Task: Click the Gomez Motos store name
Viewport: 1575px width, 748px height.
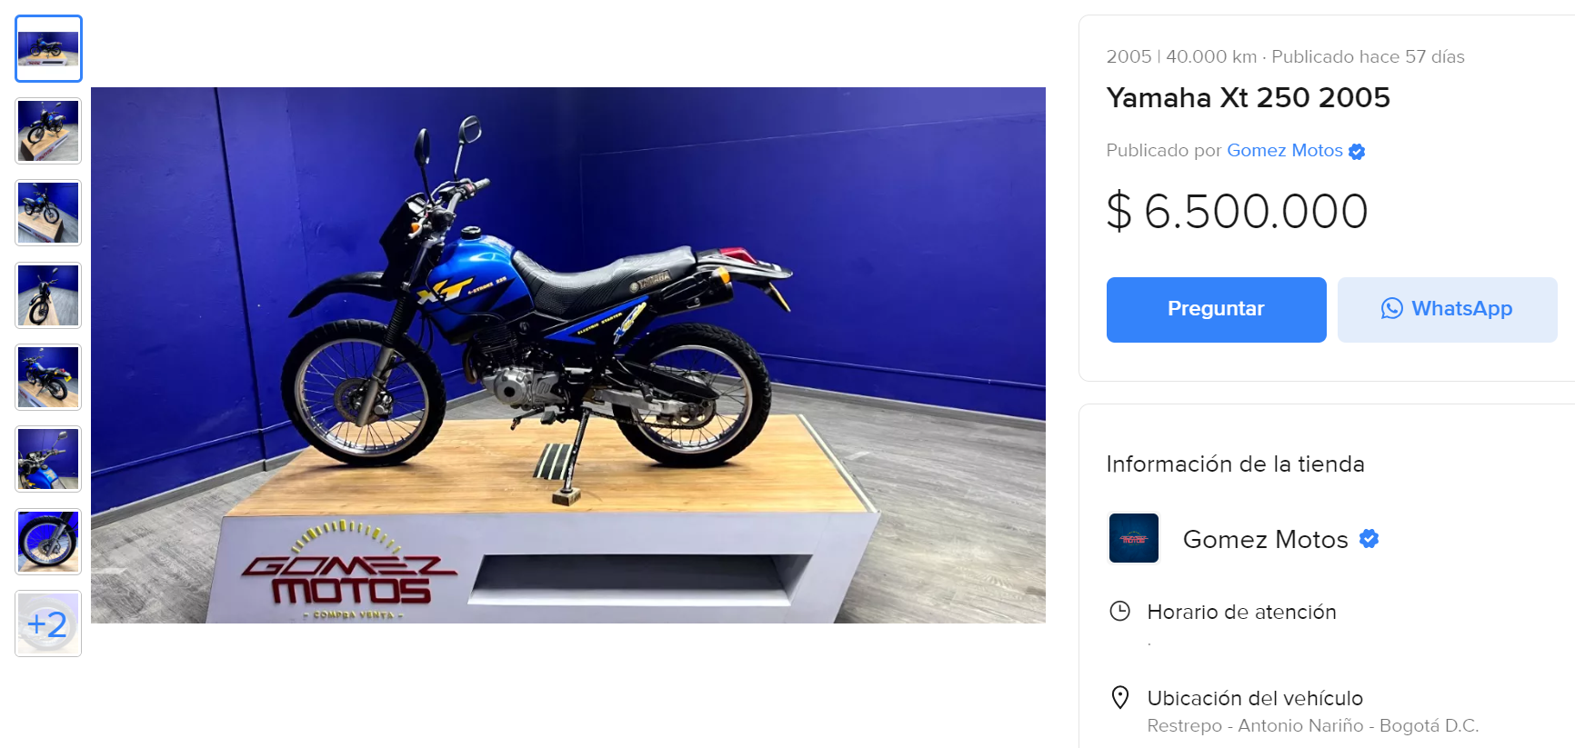Action: [x=1265, y=539]
